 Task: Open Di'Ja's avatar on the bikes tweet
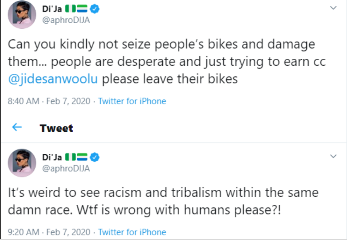[22, 14]
